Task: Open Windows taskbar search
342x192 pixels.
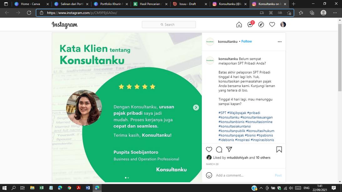Action: (13, 188)
